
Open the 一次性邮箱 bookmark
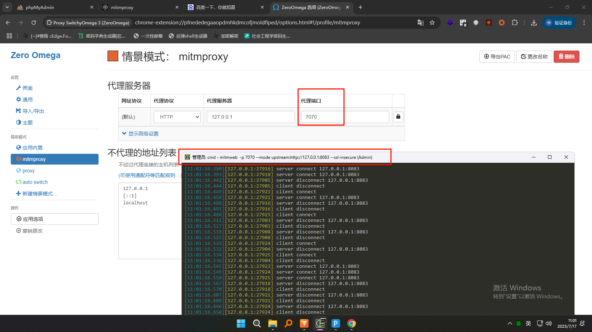(148, 36)
